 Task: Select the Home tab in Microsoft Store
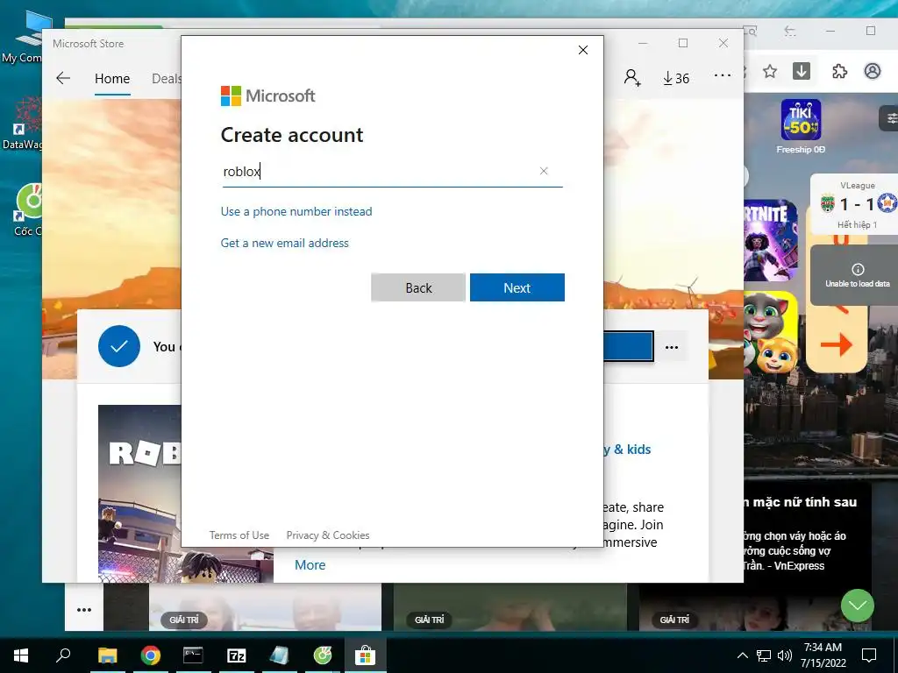[112, 78]
